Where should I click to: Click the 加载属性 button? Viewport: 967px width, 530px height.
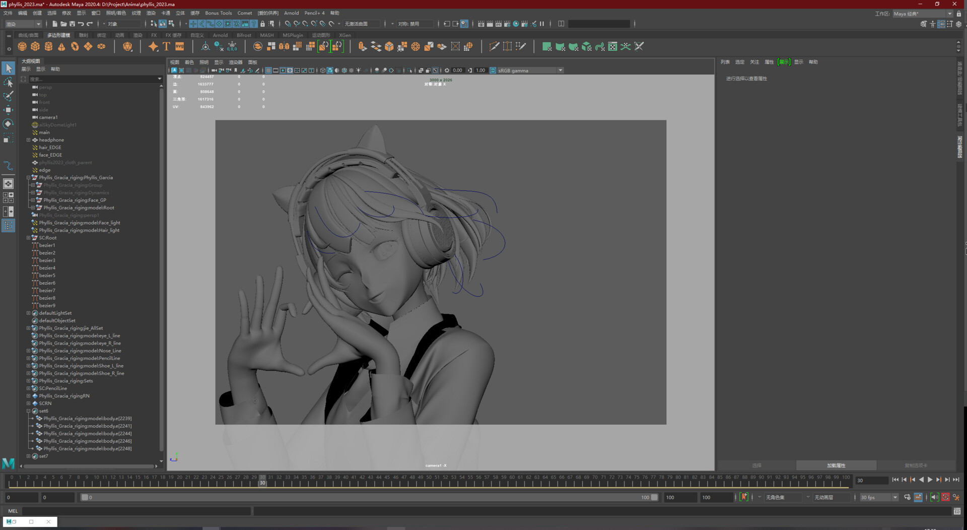836,466
